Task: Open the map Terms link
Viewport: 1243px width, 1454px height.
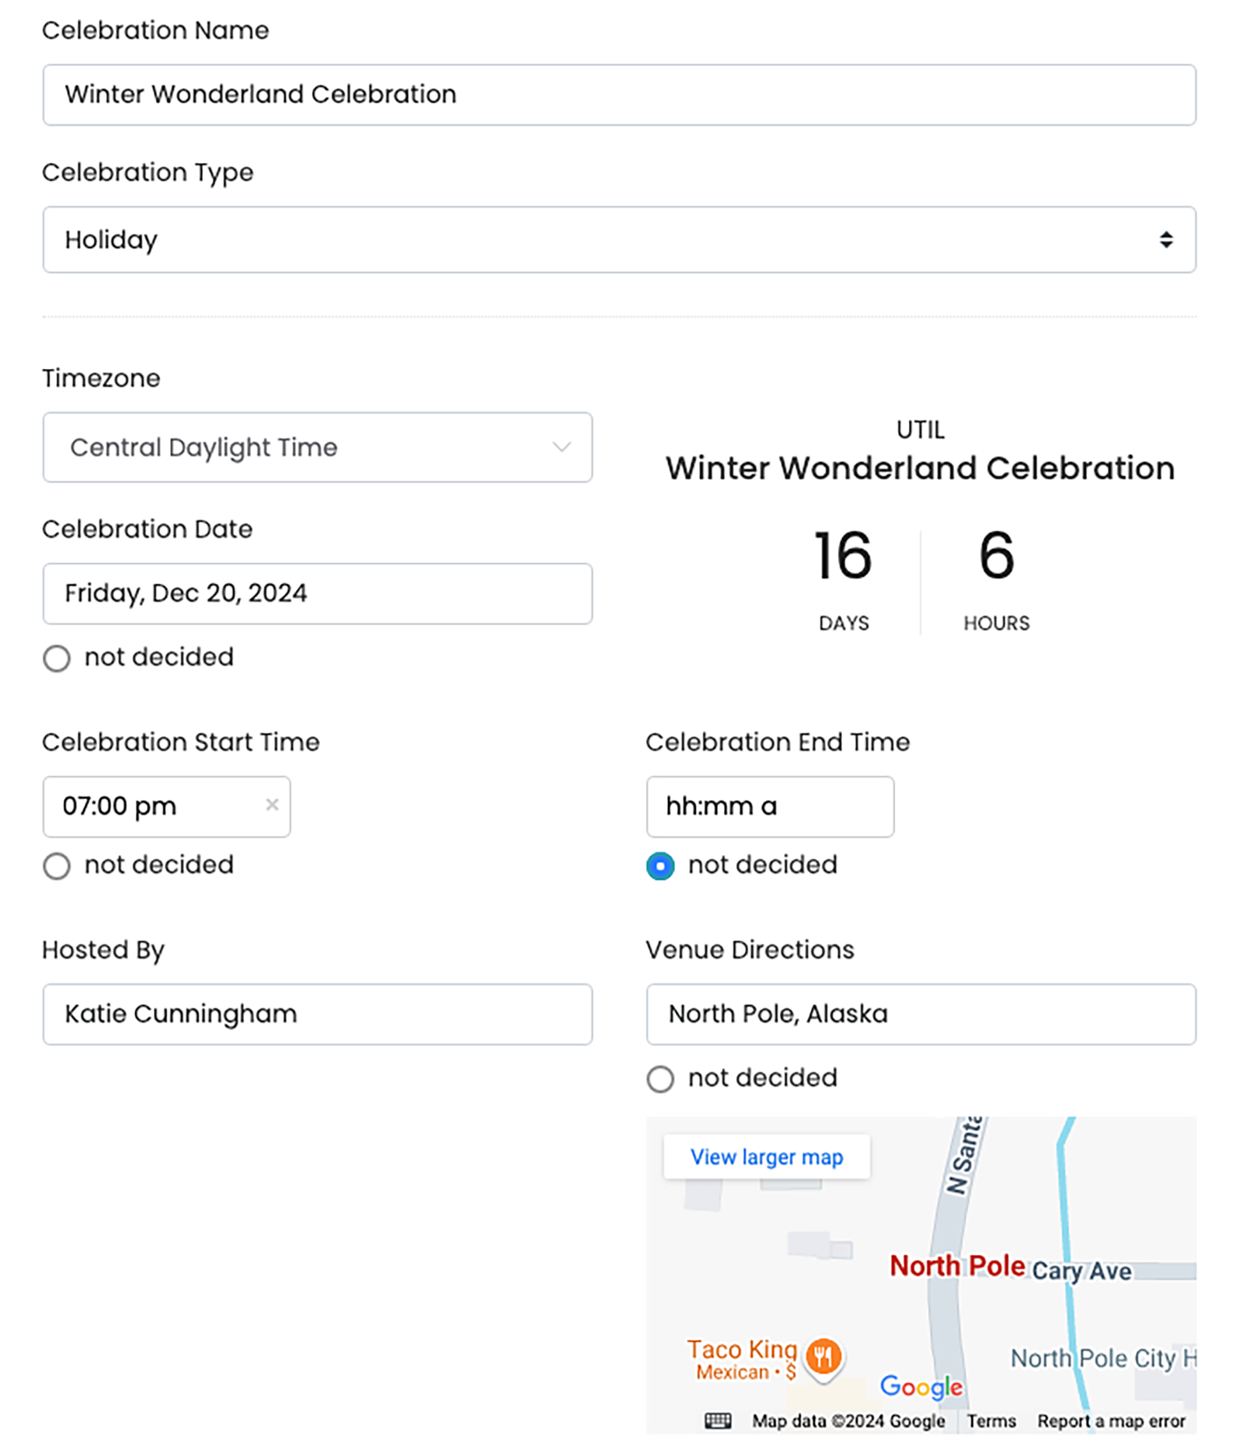Action: pyautogui.click(x=991, y=1421)
